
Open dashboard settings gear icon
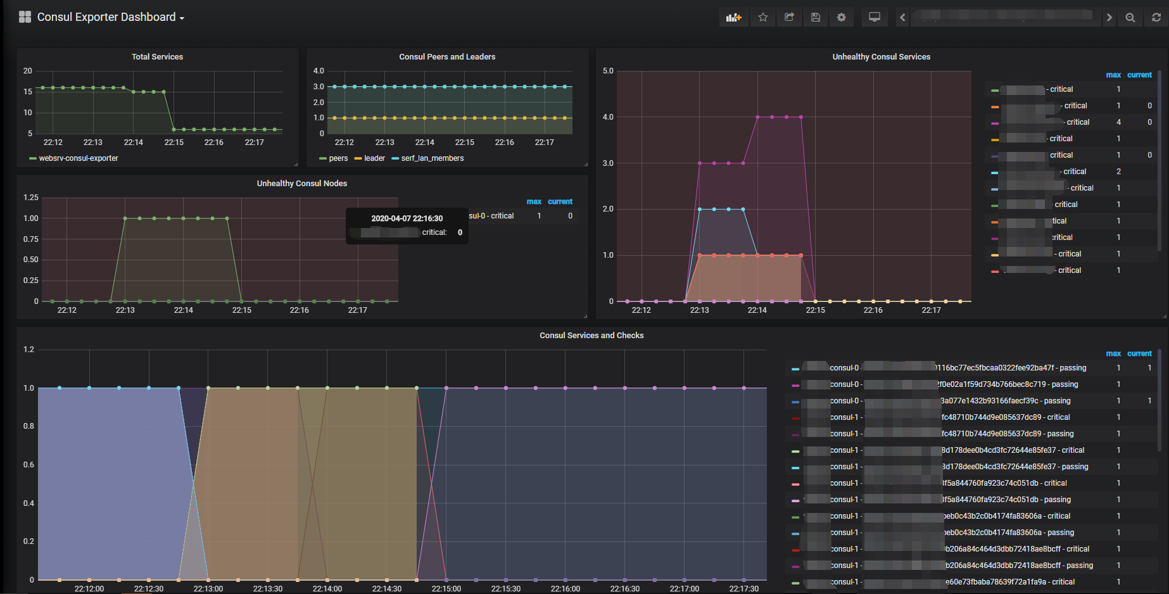pyautogui.click(x=842, y=18)
